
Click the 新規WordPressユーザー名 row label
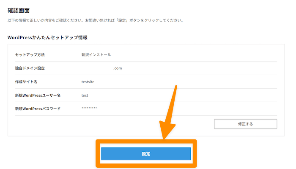click(x=38, y=95)
